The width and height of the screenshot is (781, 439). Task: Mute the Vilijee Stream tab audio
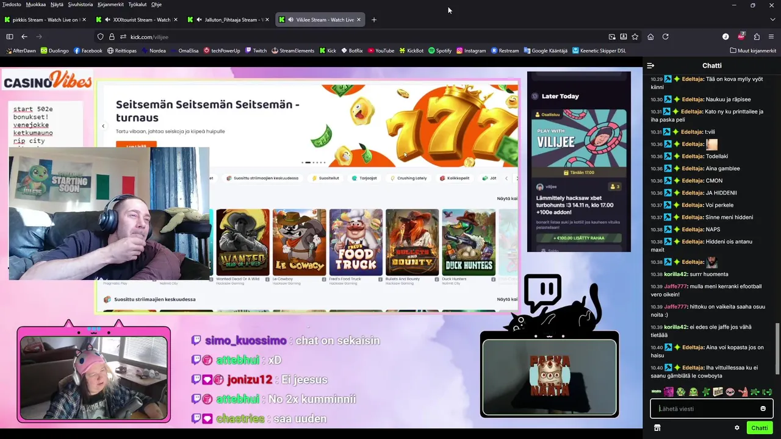pos(290,20)
